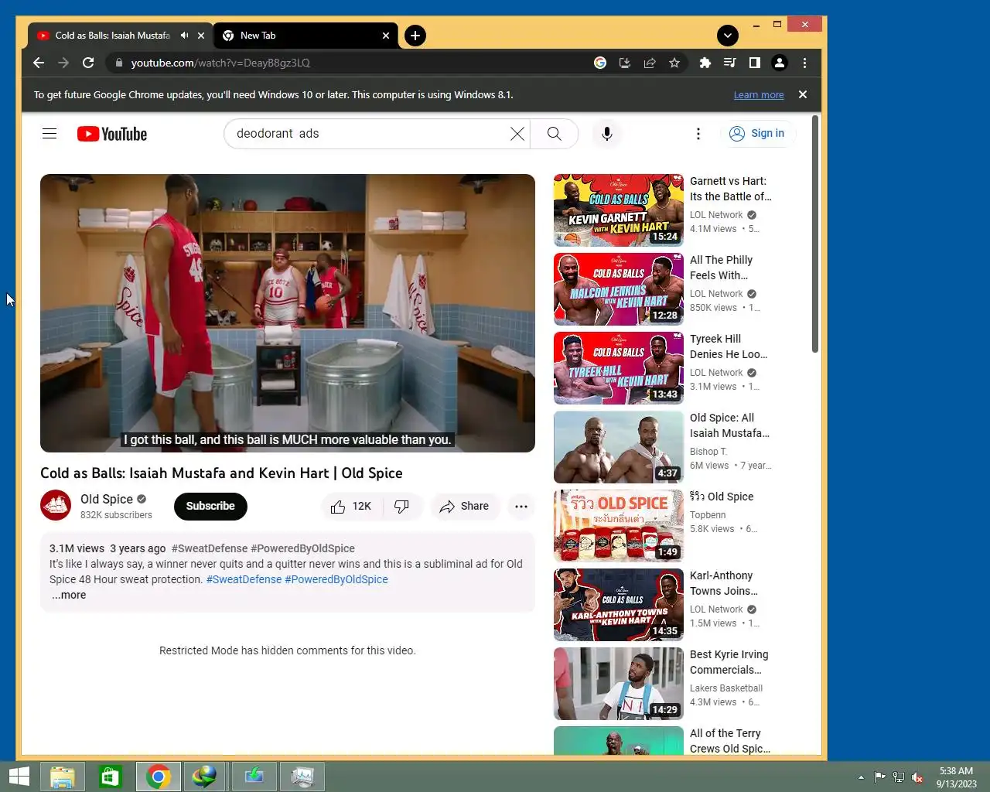Open the media controls icon in toolbar

click(x=729, y=63)
